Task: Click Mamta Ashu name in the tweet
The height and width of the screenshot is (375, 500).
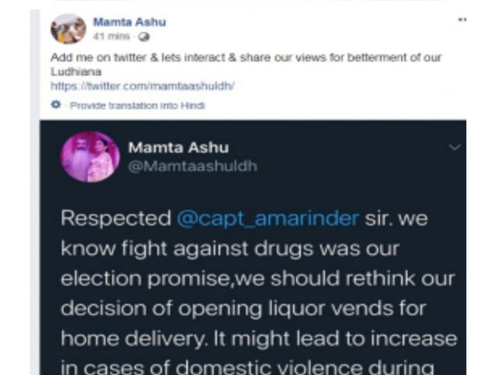Action: pos(178,148)
